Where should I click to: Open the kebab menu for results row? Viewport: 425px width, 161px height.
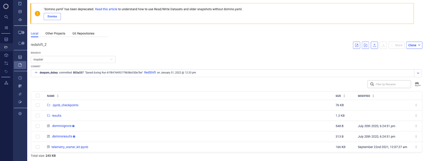[416, 116]
